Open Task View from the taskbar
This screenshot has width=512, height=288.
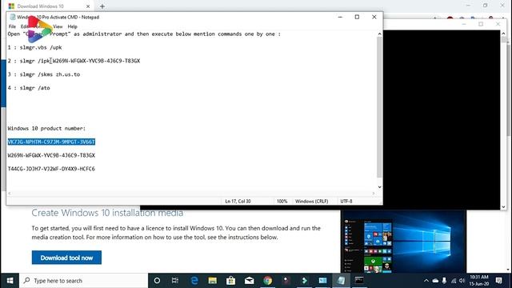click(x=175, y=281)
